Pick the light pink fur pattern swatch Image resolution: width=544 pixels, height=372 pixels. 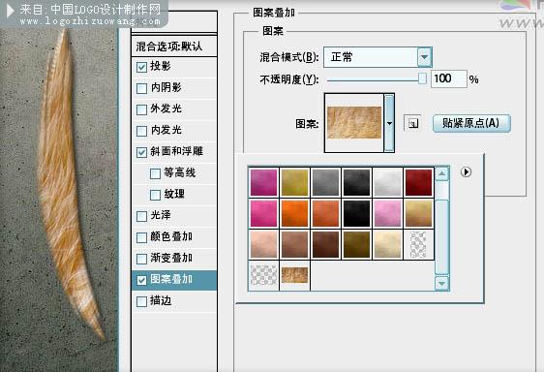click(x=387, y=213)
